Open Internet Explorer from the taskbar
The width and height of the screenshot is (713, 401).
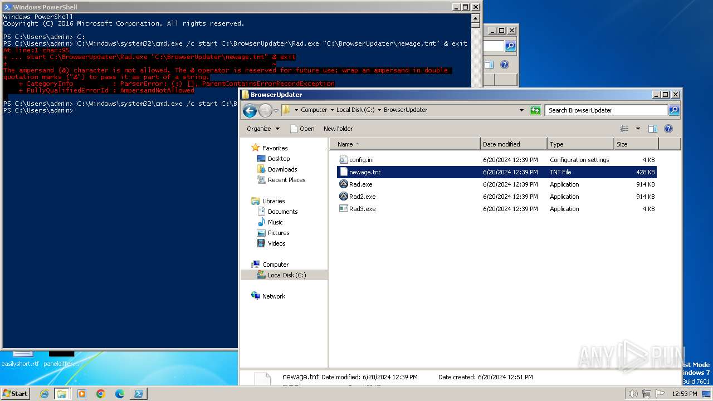pos(44,394)
